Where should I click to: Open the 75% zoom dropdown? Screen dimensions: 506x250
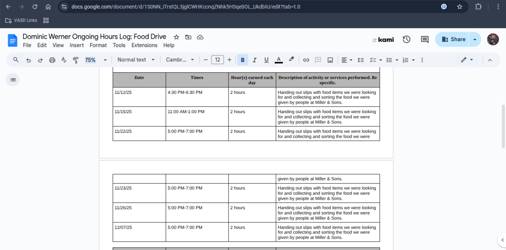pos(96,60)
